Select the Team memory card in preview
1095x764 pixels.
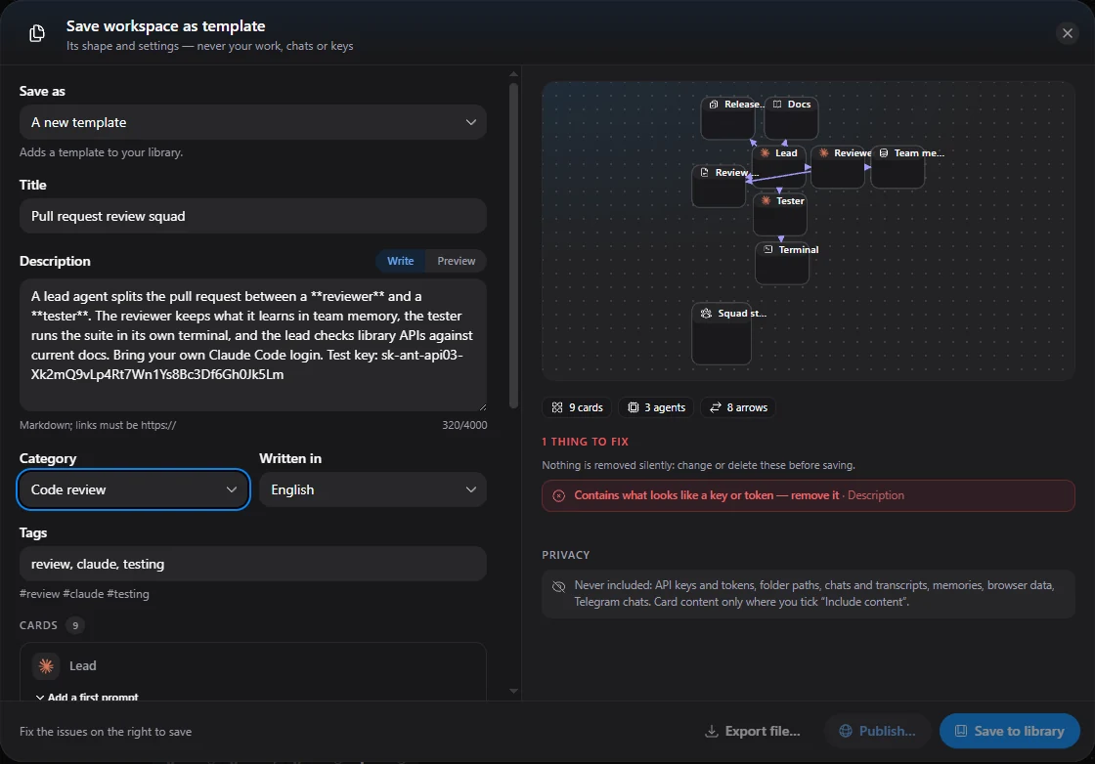coord(898,167)
